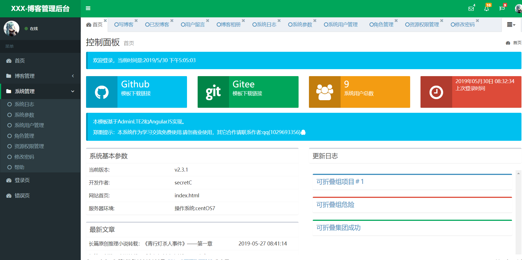Click the 系统用户总数 card label
This screenshot has height=260, width=522.
359,93
